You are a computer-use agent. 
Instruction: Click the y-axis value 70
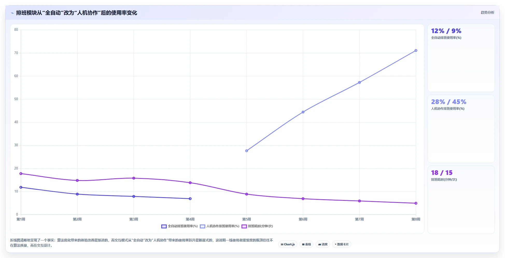point(16,53)
